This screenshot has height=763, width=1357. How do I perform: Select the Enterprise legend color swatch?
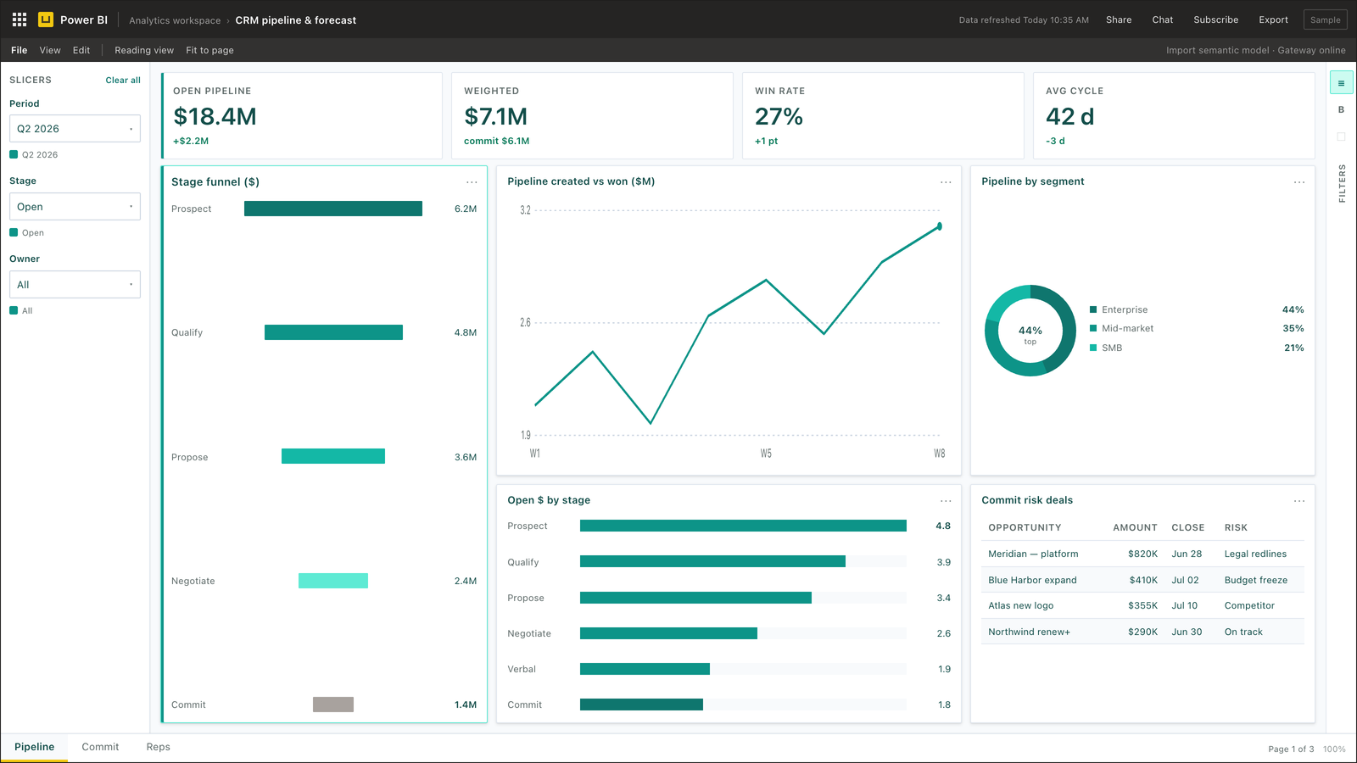tap(1093, 309)
